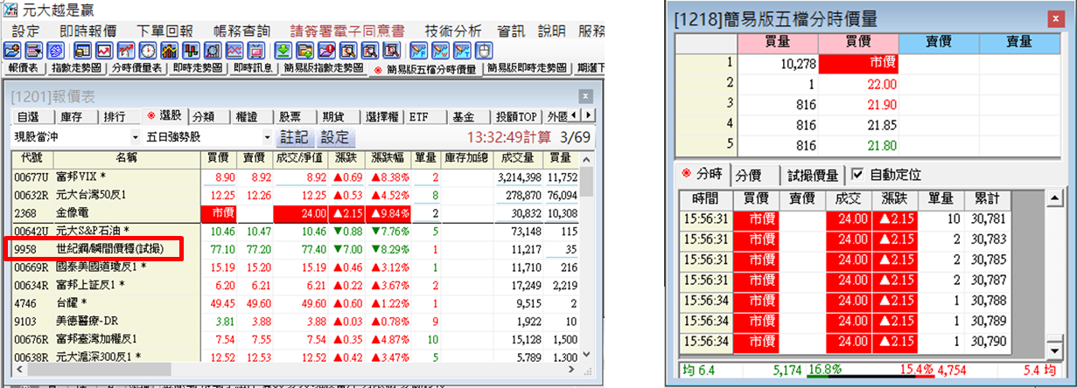Select the 自選 category tab
1077x388 pixels.
pyautogui.click(x=31, y=116)
